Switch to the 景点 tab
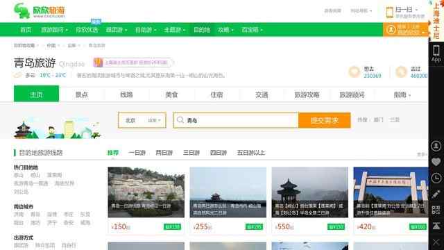This screenshot has height=250, width=444. tap(82, 94)
